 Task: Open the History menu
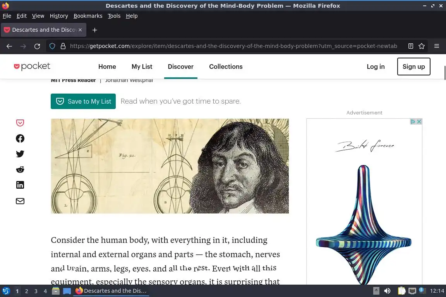[x=59, y=16]
